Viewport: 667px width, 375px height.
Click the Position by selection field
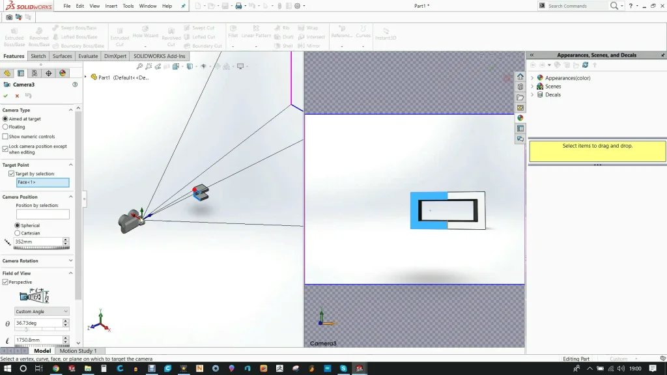[42, 214]
